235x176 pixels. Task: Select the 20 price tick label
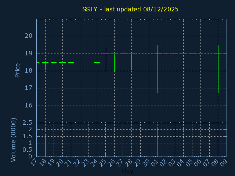(29, 36)
